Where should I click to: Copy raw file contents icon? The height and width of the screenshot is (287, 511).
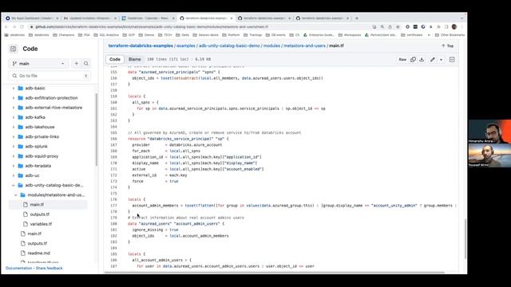(413, 60)
